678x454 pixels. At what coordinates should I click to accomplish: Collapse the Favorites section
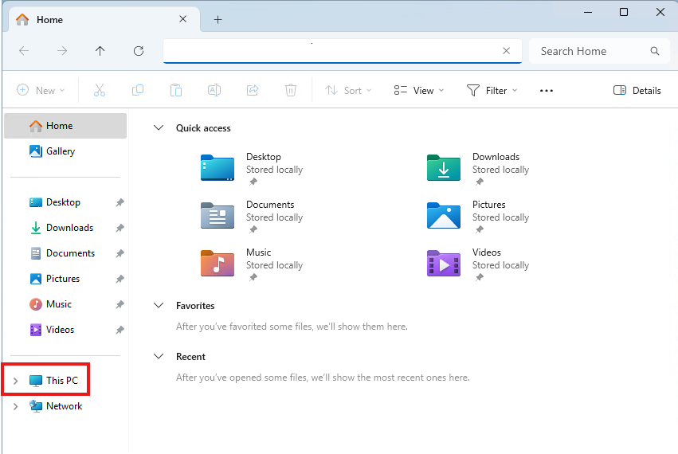(x=159, y=305)
